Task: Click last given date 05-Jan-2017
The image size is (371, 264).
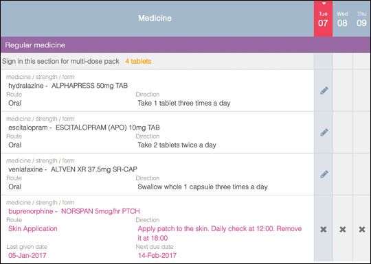Action: 27,256
